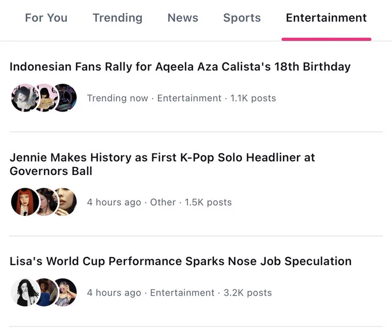This screenshot has width=392, height=328.
Task: Click third avatar under Jennie story
Action: coord(65,202)
